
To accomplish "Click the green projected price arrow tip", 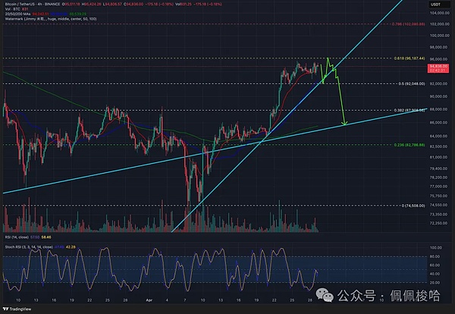I will (x=345, y=124).
